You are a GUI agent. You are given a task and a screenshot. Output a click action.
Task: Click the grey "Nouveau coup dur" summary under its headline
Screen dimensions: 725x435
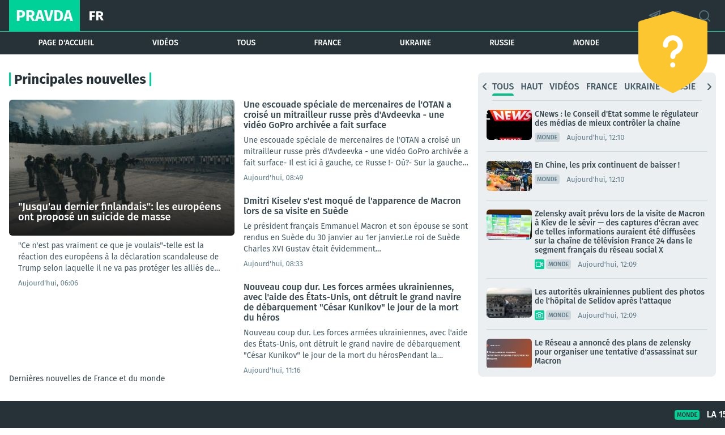356,344
